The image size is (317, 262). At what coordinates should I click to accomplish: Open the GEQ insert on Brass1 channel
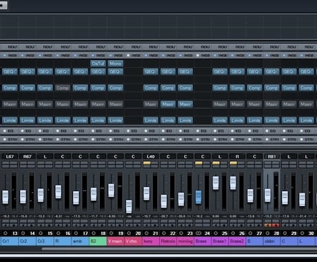[x=220, y=72]
